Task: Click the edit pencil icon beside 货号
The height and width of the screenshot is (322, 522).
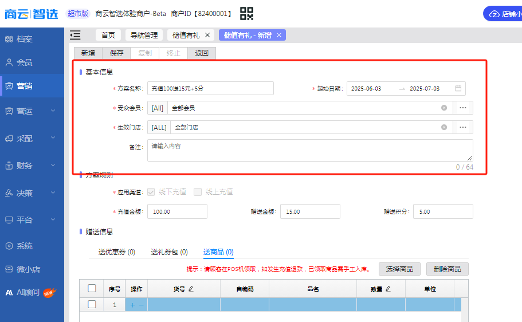Action: pos(191,289)
